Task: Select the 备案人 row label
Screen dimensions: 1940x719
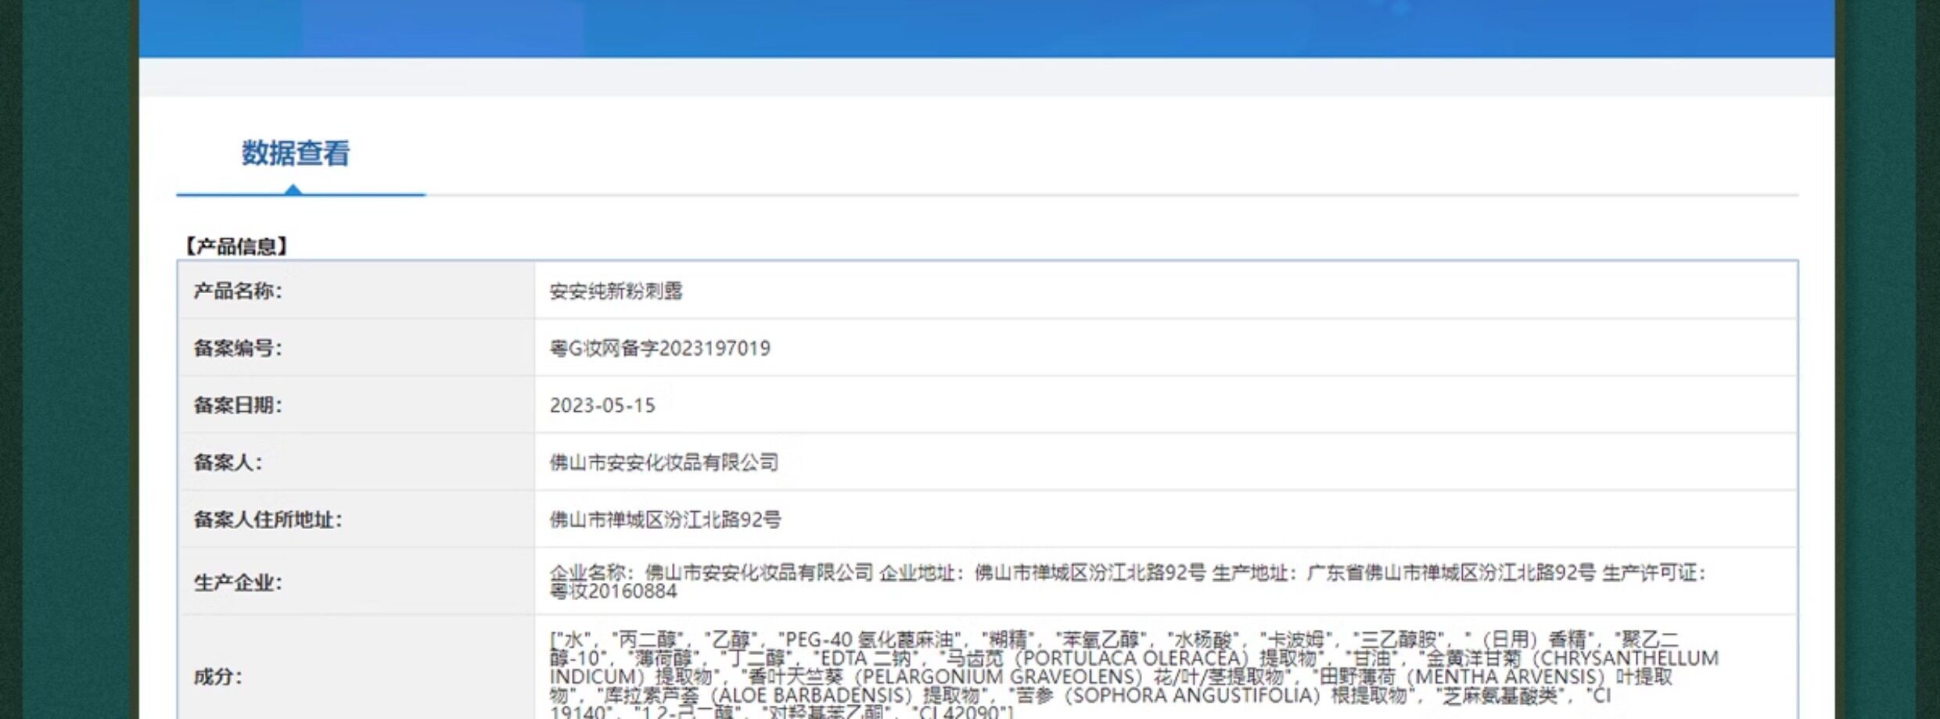Action: [x=228, y=462]
